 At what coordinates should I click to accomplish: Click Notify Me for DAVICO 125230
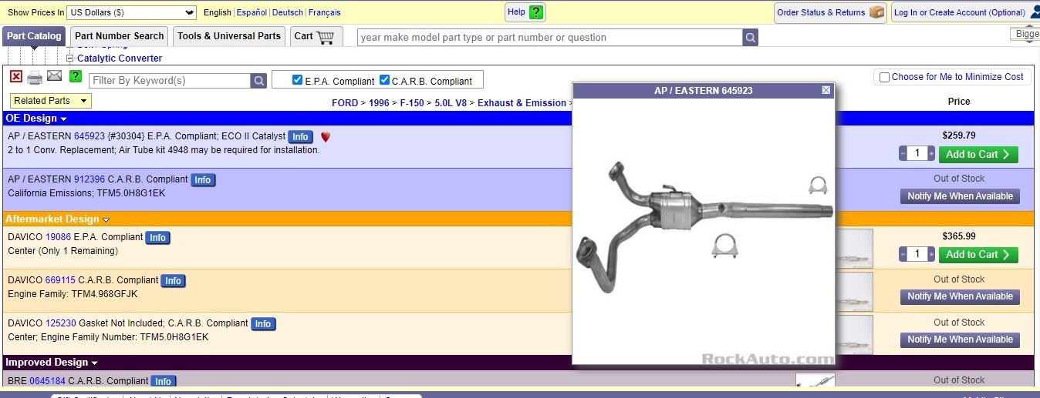(960, 339)
